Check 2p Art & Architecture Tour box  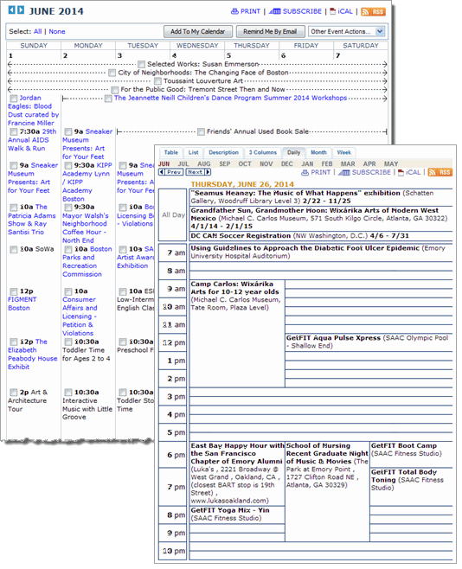[x=14, y=393]
